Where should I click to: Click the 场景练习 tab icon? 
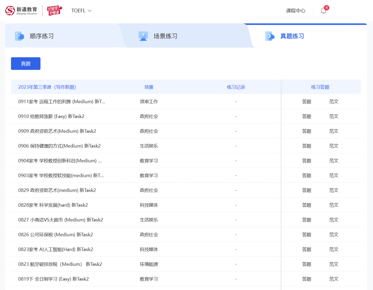[x=143, y=36]
